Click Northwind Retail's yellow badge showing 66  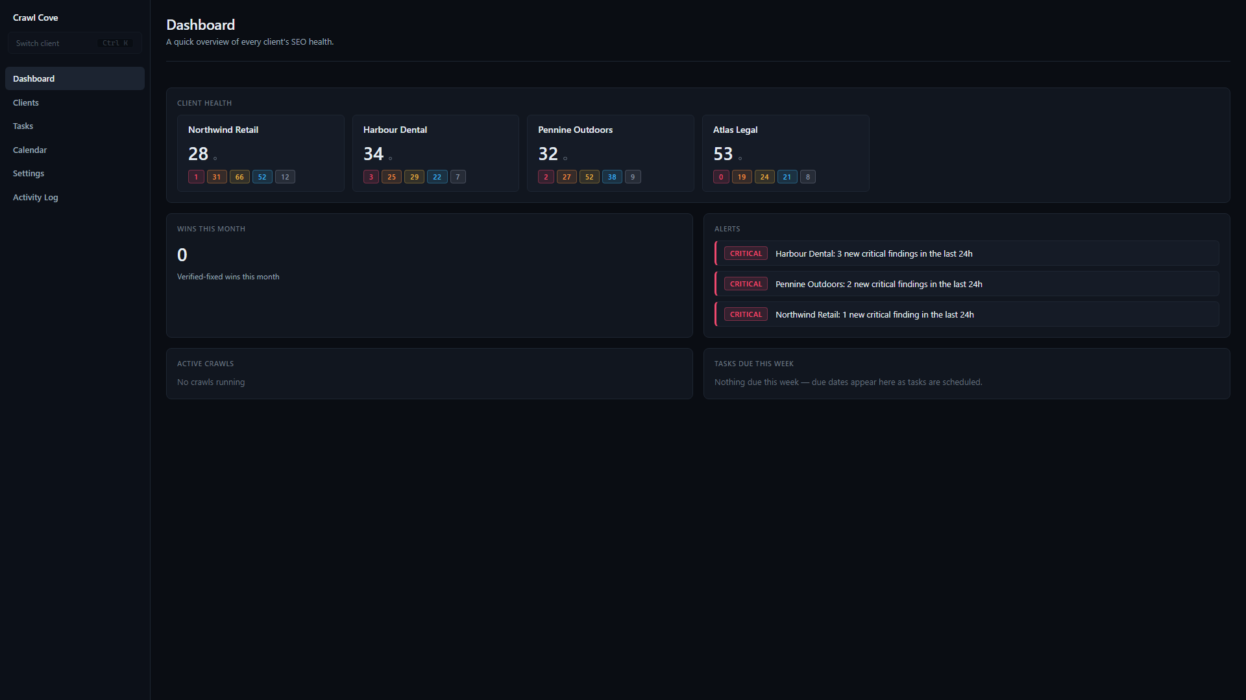tap(239, 177)
